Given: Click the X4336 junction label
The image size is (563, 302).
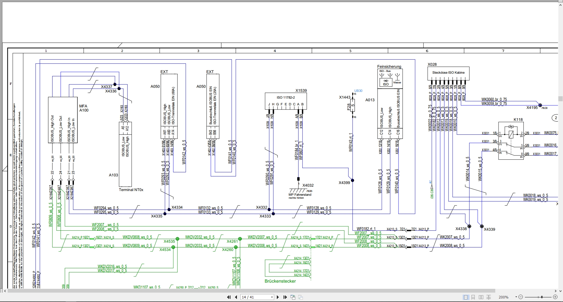Looking at the screenshot, I should [x=111, y=91].
